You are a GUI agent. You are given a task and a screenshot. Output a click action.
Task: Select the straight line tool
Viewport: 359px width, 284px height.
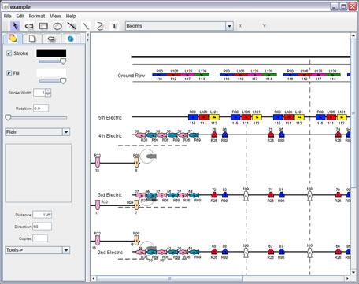click(x=86, y=26)
